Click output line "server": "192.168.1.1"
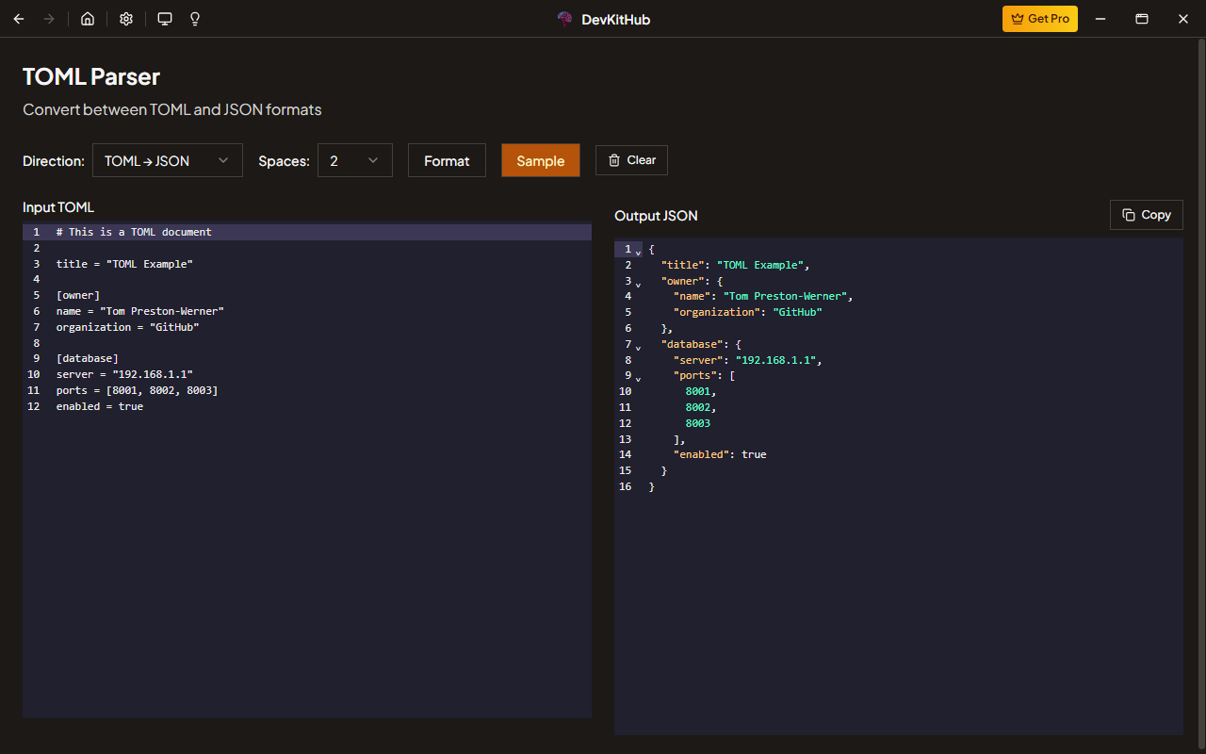 (748, 360)
